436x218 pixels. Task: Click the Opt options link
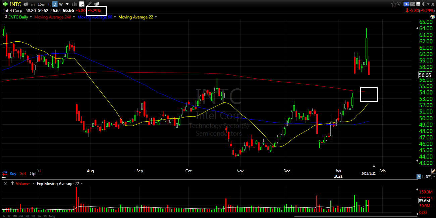pos(33,174)
